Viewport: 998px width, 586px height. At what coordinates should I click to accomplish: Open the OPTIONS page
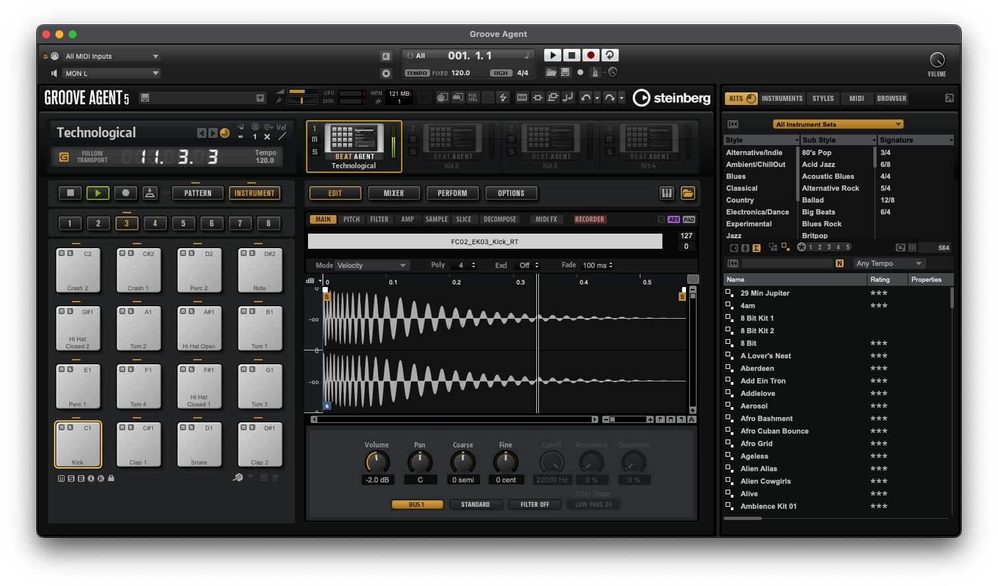[x=511, y=193]
